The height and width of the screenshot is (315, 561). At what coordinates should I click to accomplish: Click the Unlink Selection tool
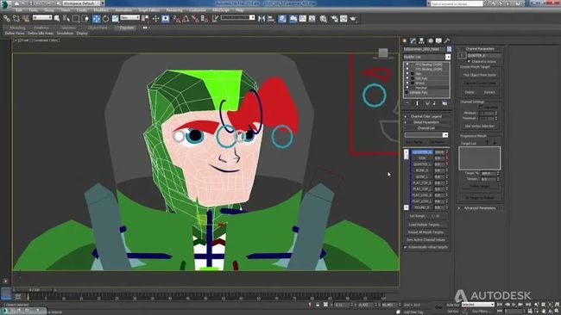(16, 19)
